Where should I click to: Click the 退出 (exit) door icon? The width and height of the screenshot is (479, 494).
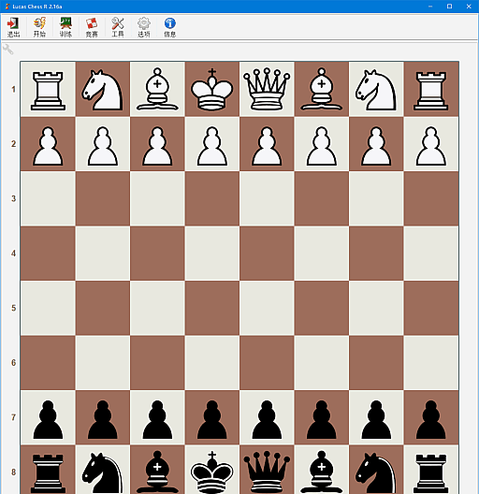(13, 23)
